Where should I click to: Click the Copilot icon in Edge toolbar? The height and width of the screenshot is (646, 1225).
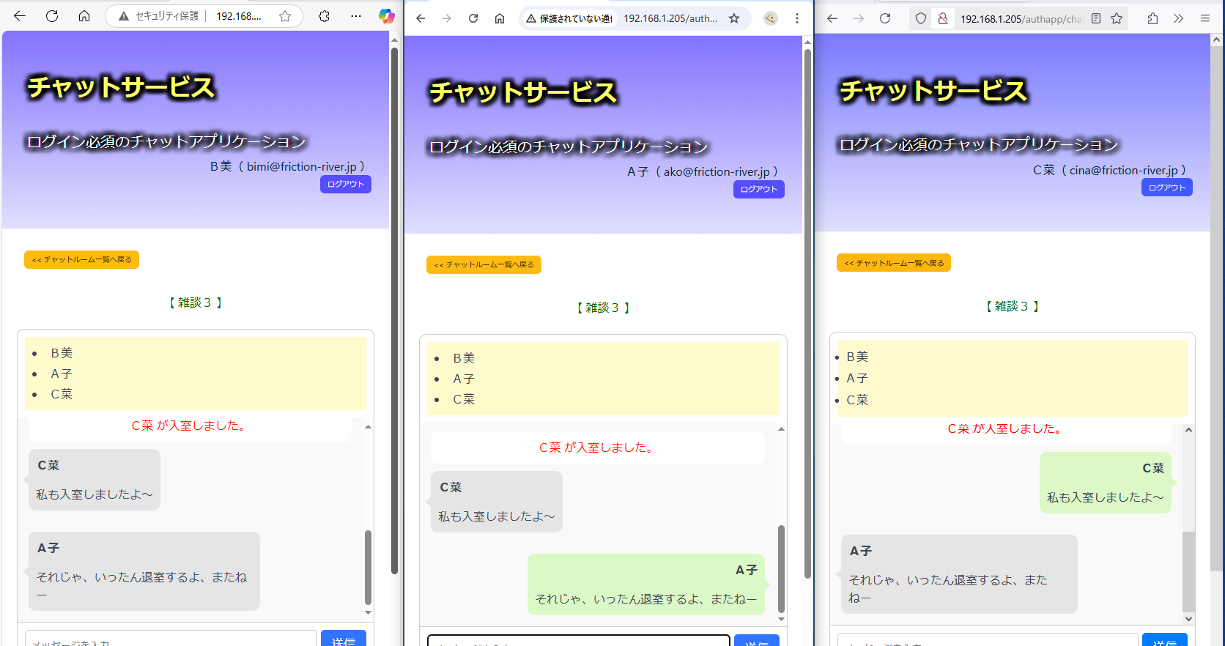[x=386, y=16]
